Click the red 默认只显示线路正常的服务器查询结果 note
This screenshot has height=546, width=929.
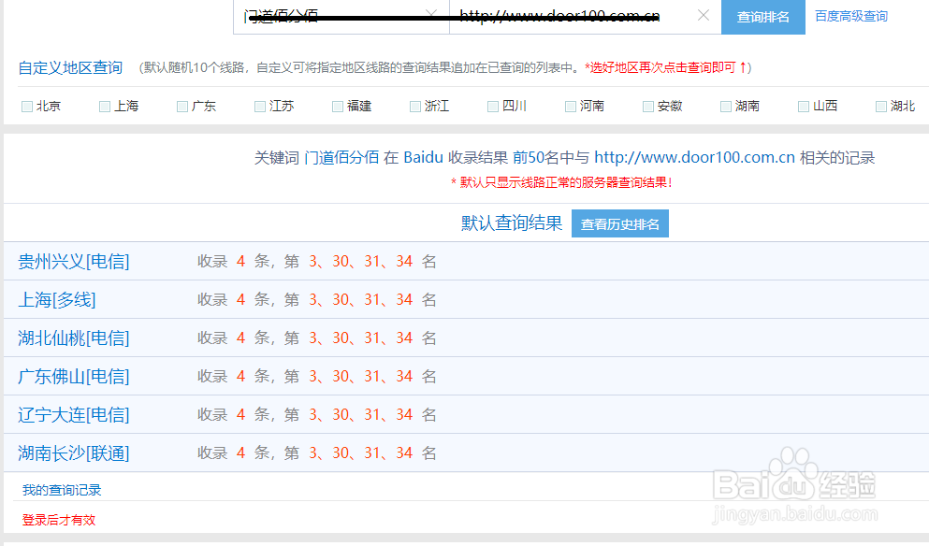pos(561,182)
